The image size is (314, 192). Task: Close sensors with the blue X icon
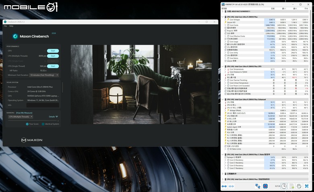(x=307, y=186)
